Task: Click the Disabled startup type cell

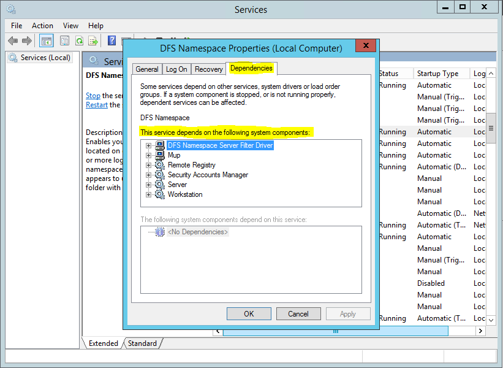Action: tap(431, 283)
